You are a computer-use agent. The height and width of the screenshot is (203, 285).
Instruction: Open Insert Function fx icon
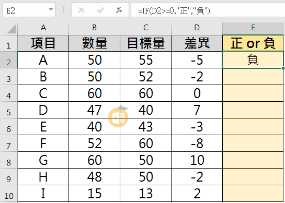click(119, 10)
